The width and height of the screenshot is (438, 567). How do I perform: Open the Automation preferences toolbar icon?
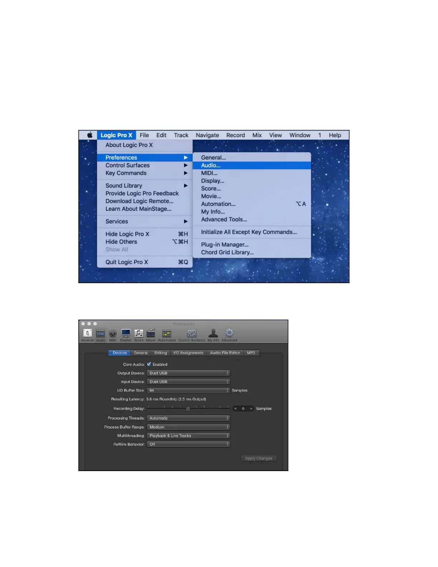[x=167, y=335]
